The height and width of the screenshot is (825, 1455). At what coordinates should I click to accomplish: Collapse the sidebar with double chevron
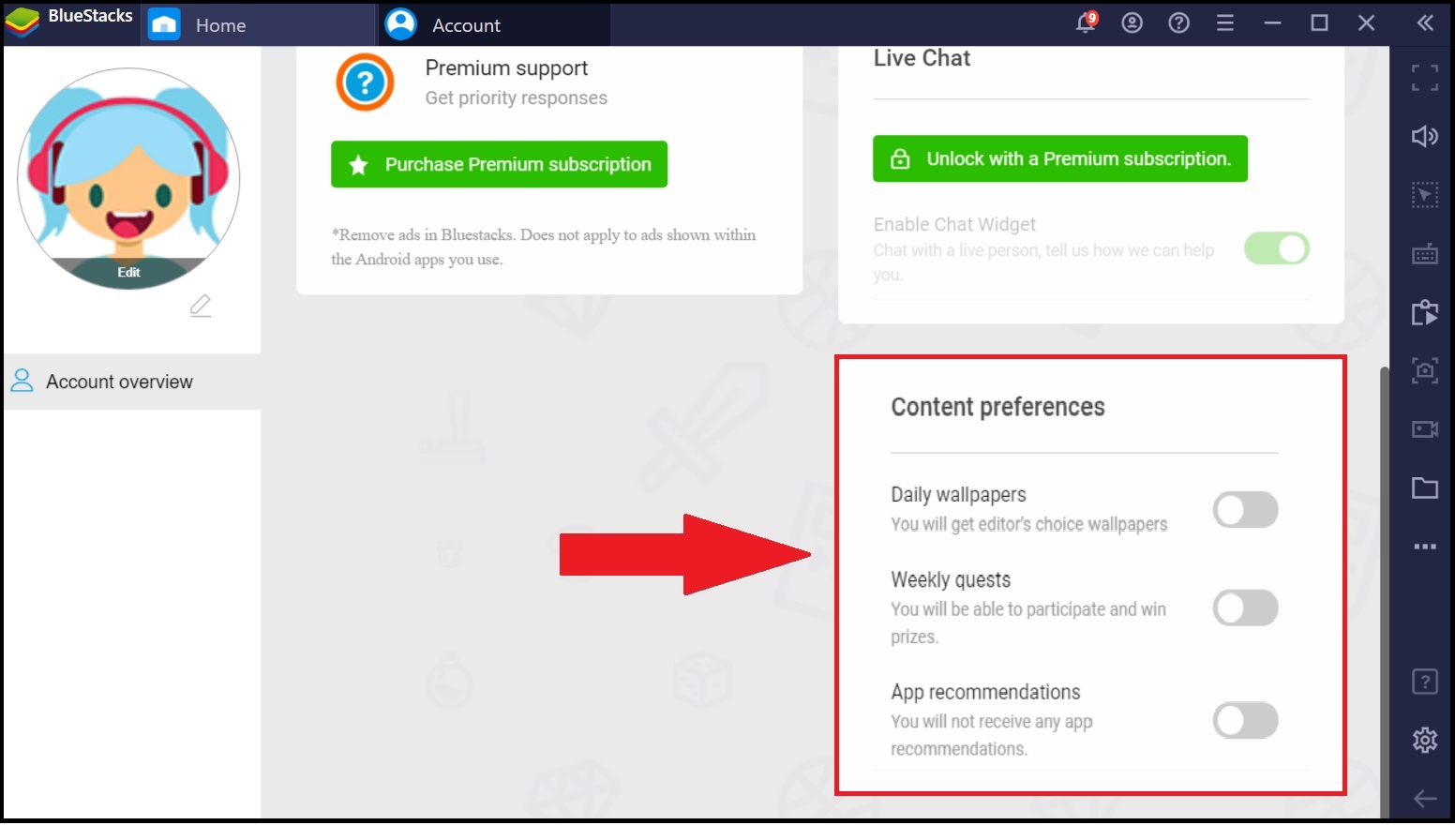coord(1425,22)
